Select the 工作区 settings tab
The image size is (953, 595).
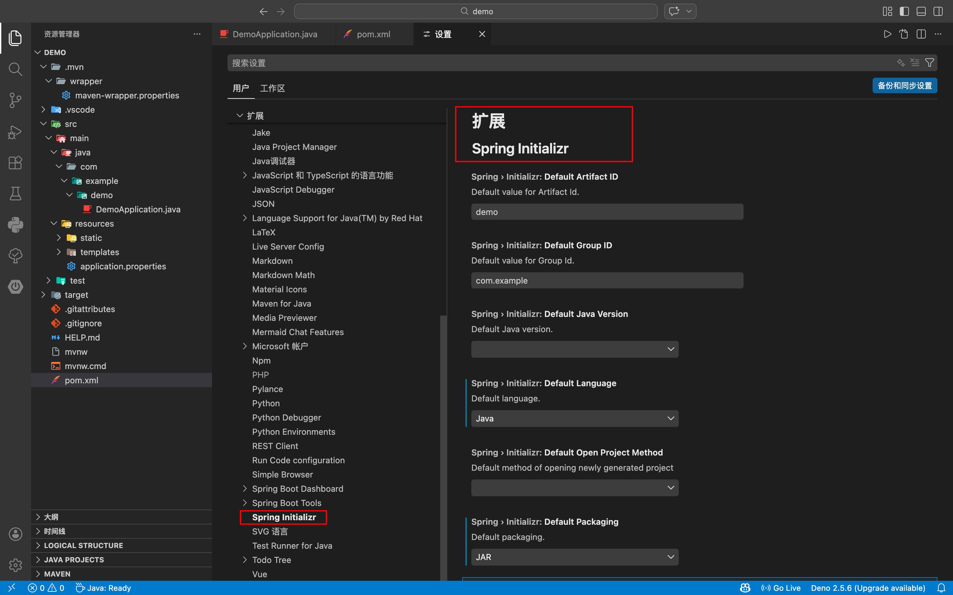coord(272,88)
